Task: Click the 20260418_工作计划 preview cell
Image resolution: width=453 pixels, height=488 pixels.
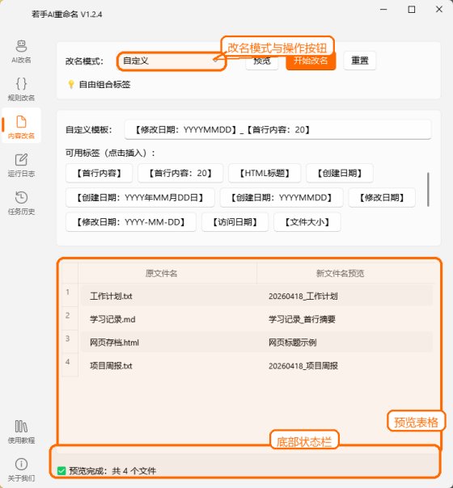Action: [x=303, y=296]
